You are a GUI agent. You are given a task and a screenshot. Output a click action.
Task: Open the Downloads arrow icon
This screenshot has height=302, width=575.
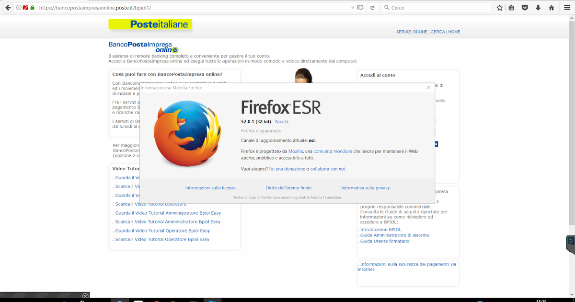tap(538, 8)
